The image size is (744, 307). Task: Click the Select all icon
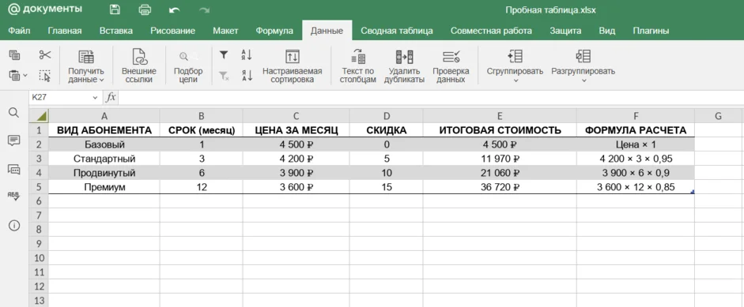45,75
